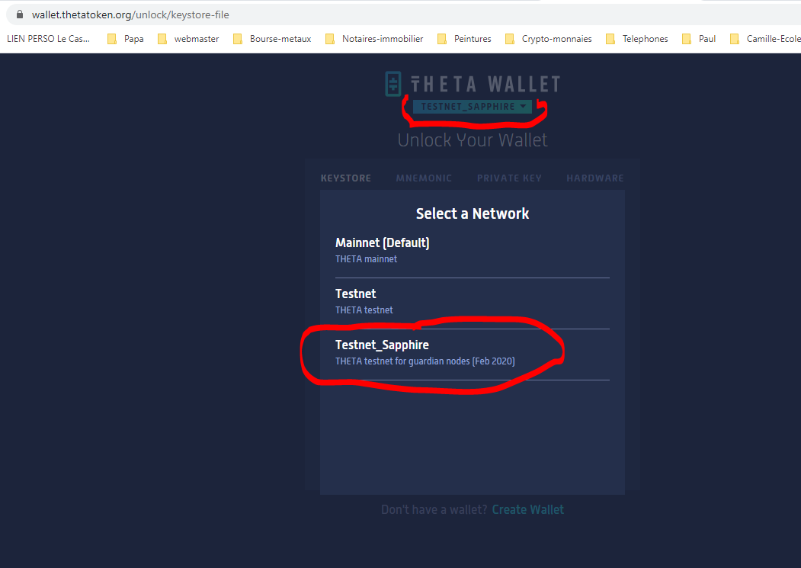Open the Papa bookmark folder
This screenshot has width=801, height=568.
126,39
